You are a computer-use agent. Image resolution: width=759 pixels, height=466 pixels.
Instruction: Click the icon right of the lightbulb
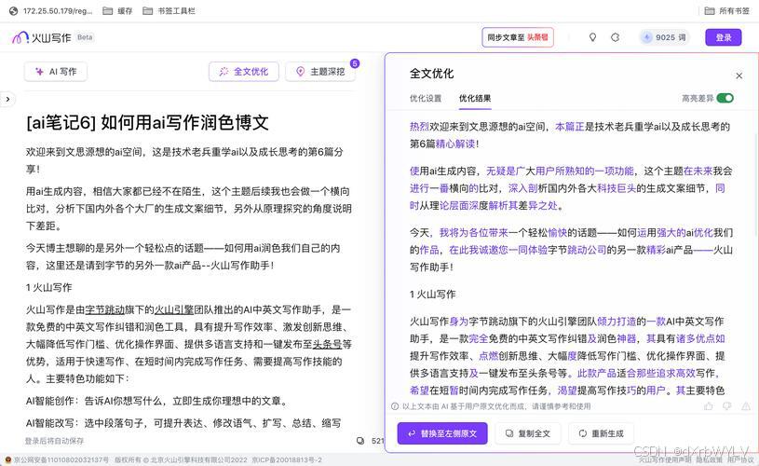(x=615, y=37)
